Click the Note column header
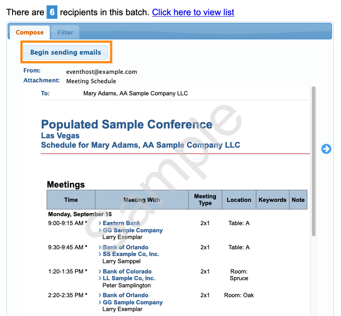 click(x=298, y=200)
